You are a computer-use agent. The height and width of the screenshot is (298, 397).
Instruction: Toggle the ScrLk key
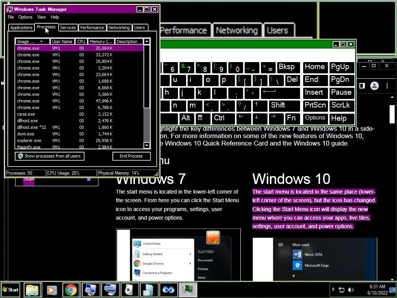[342, 106]
